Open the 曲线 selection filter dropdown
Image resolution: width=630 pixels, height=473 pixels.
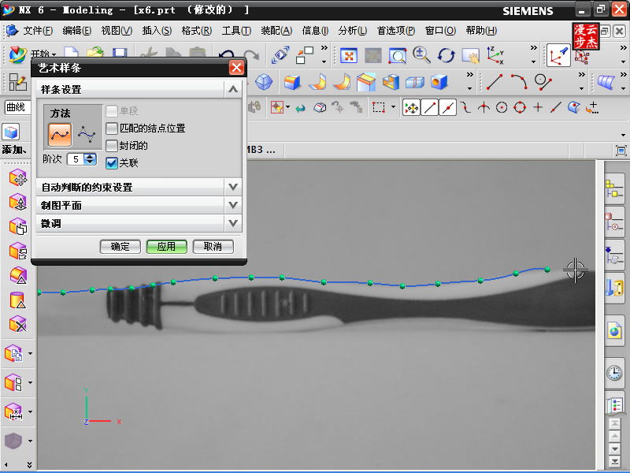[17, 107]
